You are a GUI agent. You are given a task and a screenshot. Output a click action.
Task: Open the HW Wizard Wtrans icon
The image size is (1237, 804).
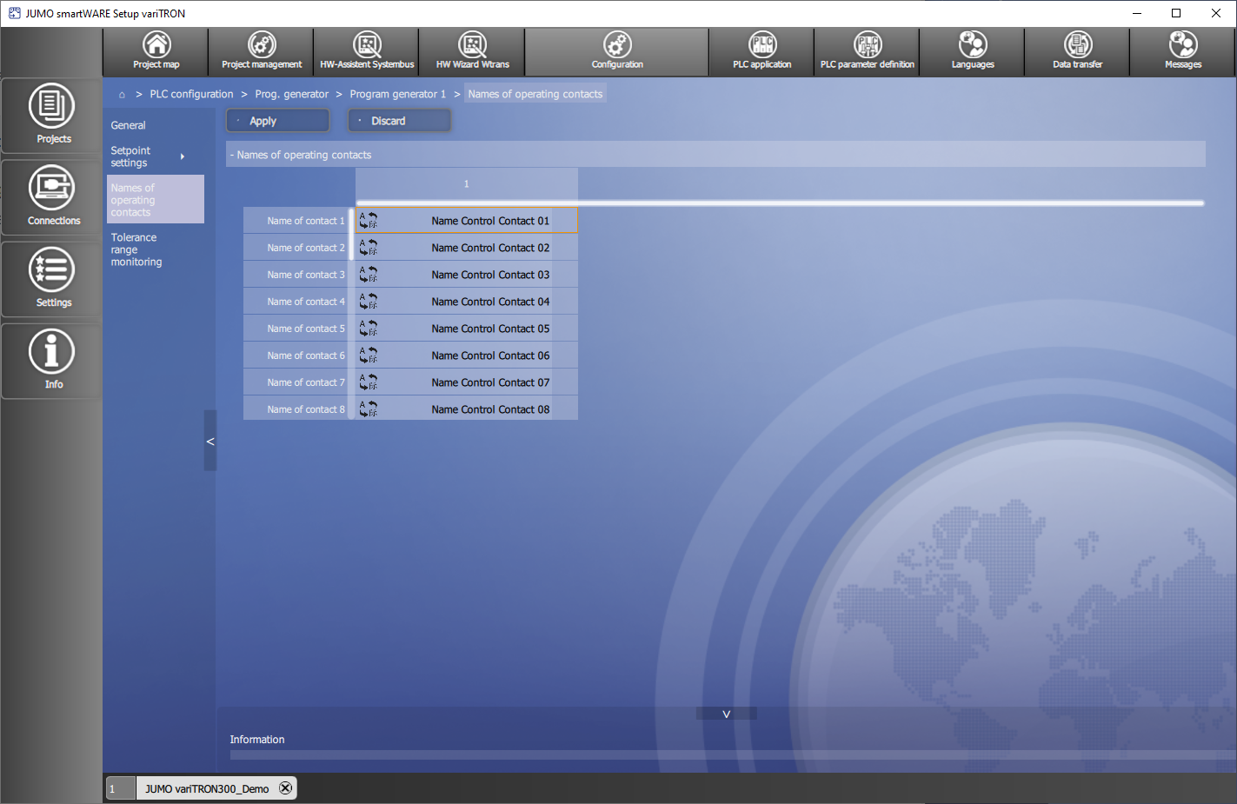click(472, 51)
